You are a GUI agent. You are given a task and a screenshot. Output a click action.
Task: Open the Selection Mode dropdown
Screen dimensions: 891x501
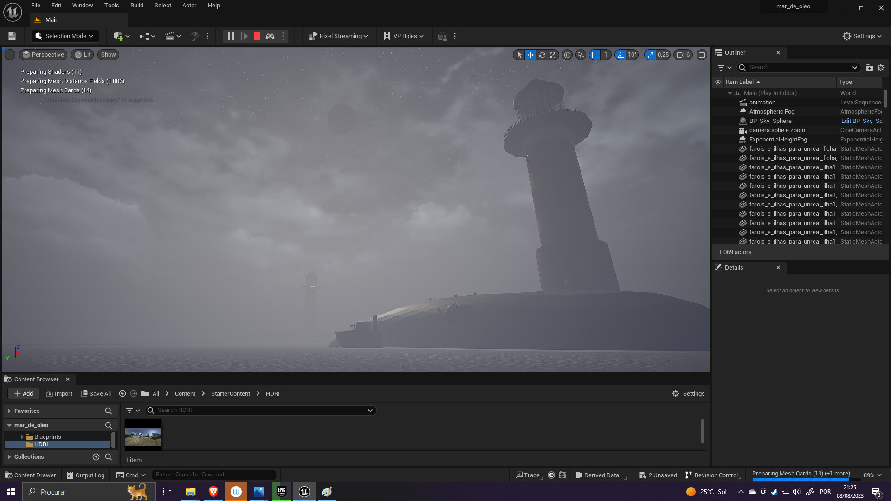tap(65, 36)
